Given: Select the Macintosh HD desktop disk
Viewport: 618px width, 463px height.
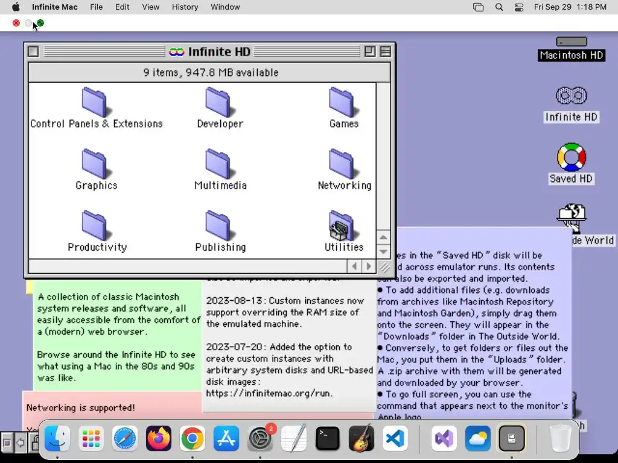Looking at the screenshot, I should 571,48.
